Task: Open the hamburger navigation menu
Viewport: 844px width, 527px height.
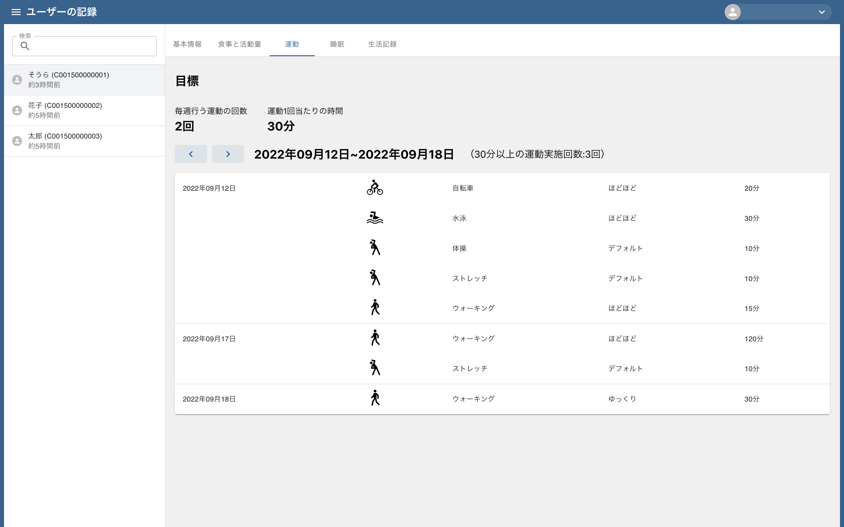Action: point(16,12)
